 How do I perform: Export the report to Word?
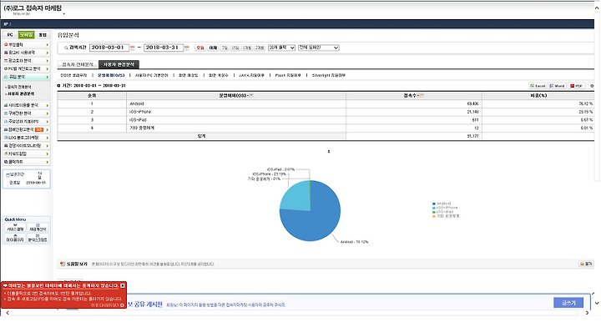(557, 86)
